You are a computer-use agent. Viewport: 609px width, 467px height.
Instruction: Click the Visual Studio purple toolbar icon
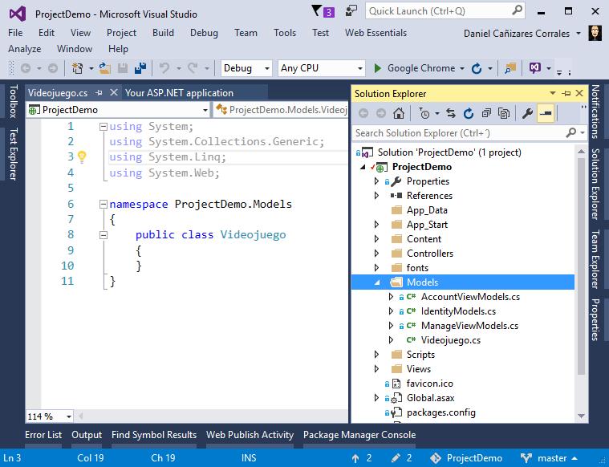535,68
